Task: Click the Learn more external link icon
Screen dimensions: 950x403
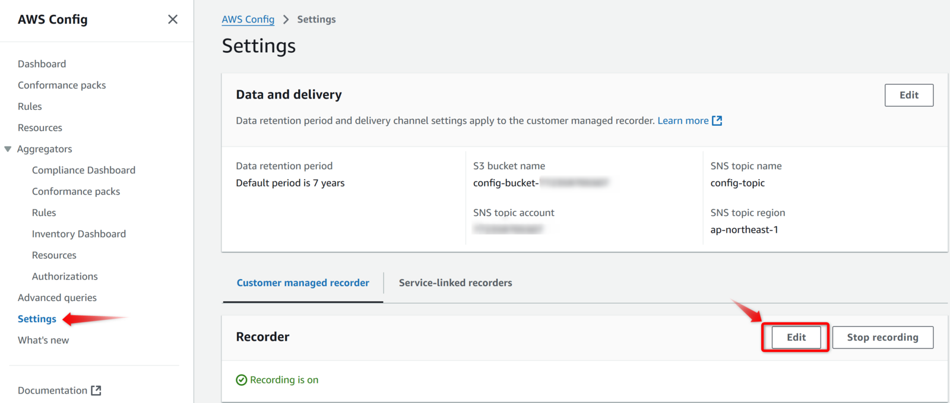Action: [x=717, y=120]
